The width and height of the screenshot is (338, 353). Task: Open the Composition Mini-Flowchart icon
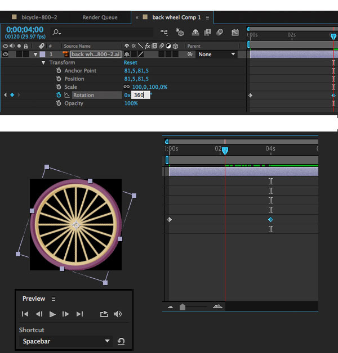pyautogui.click(x=164, y=33)
